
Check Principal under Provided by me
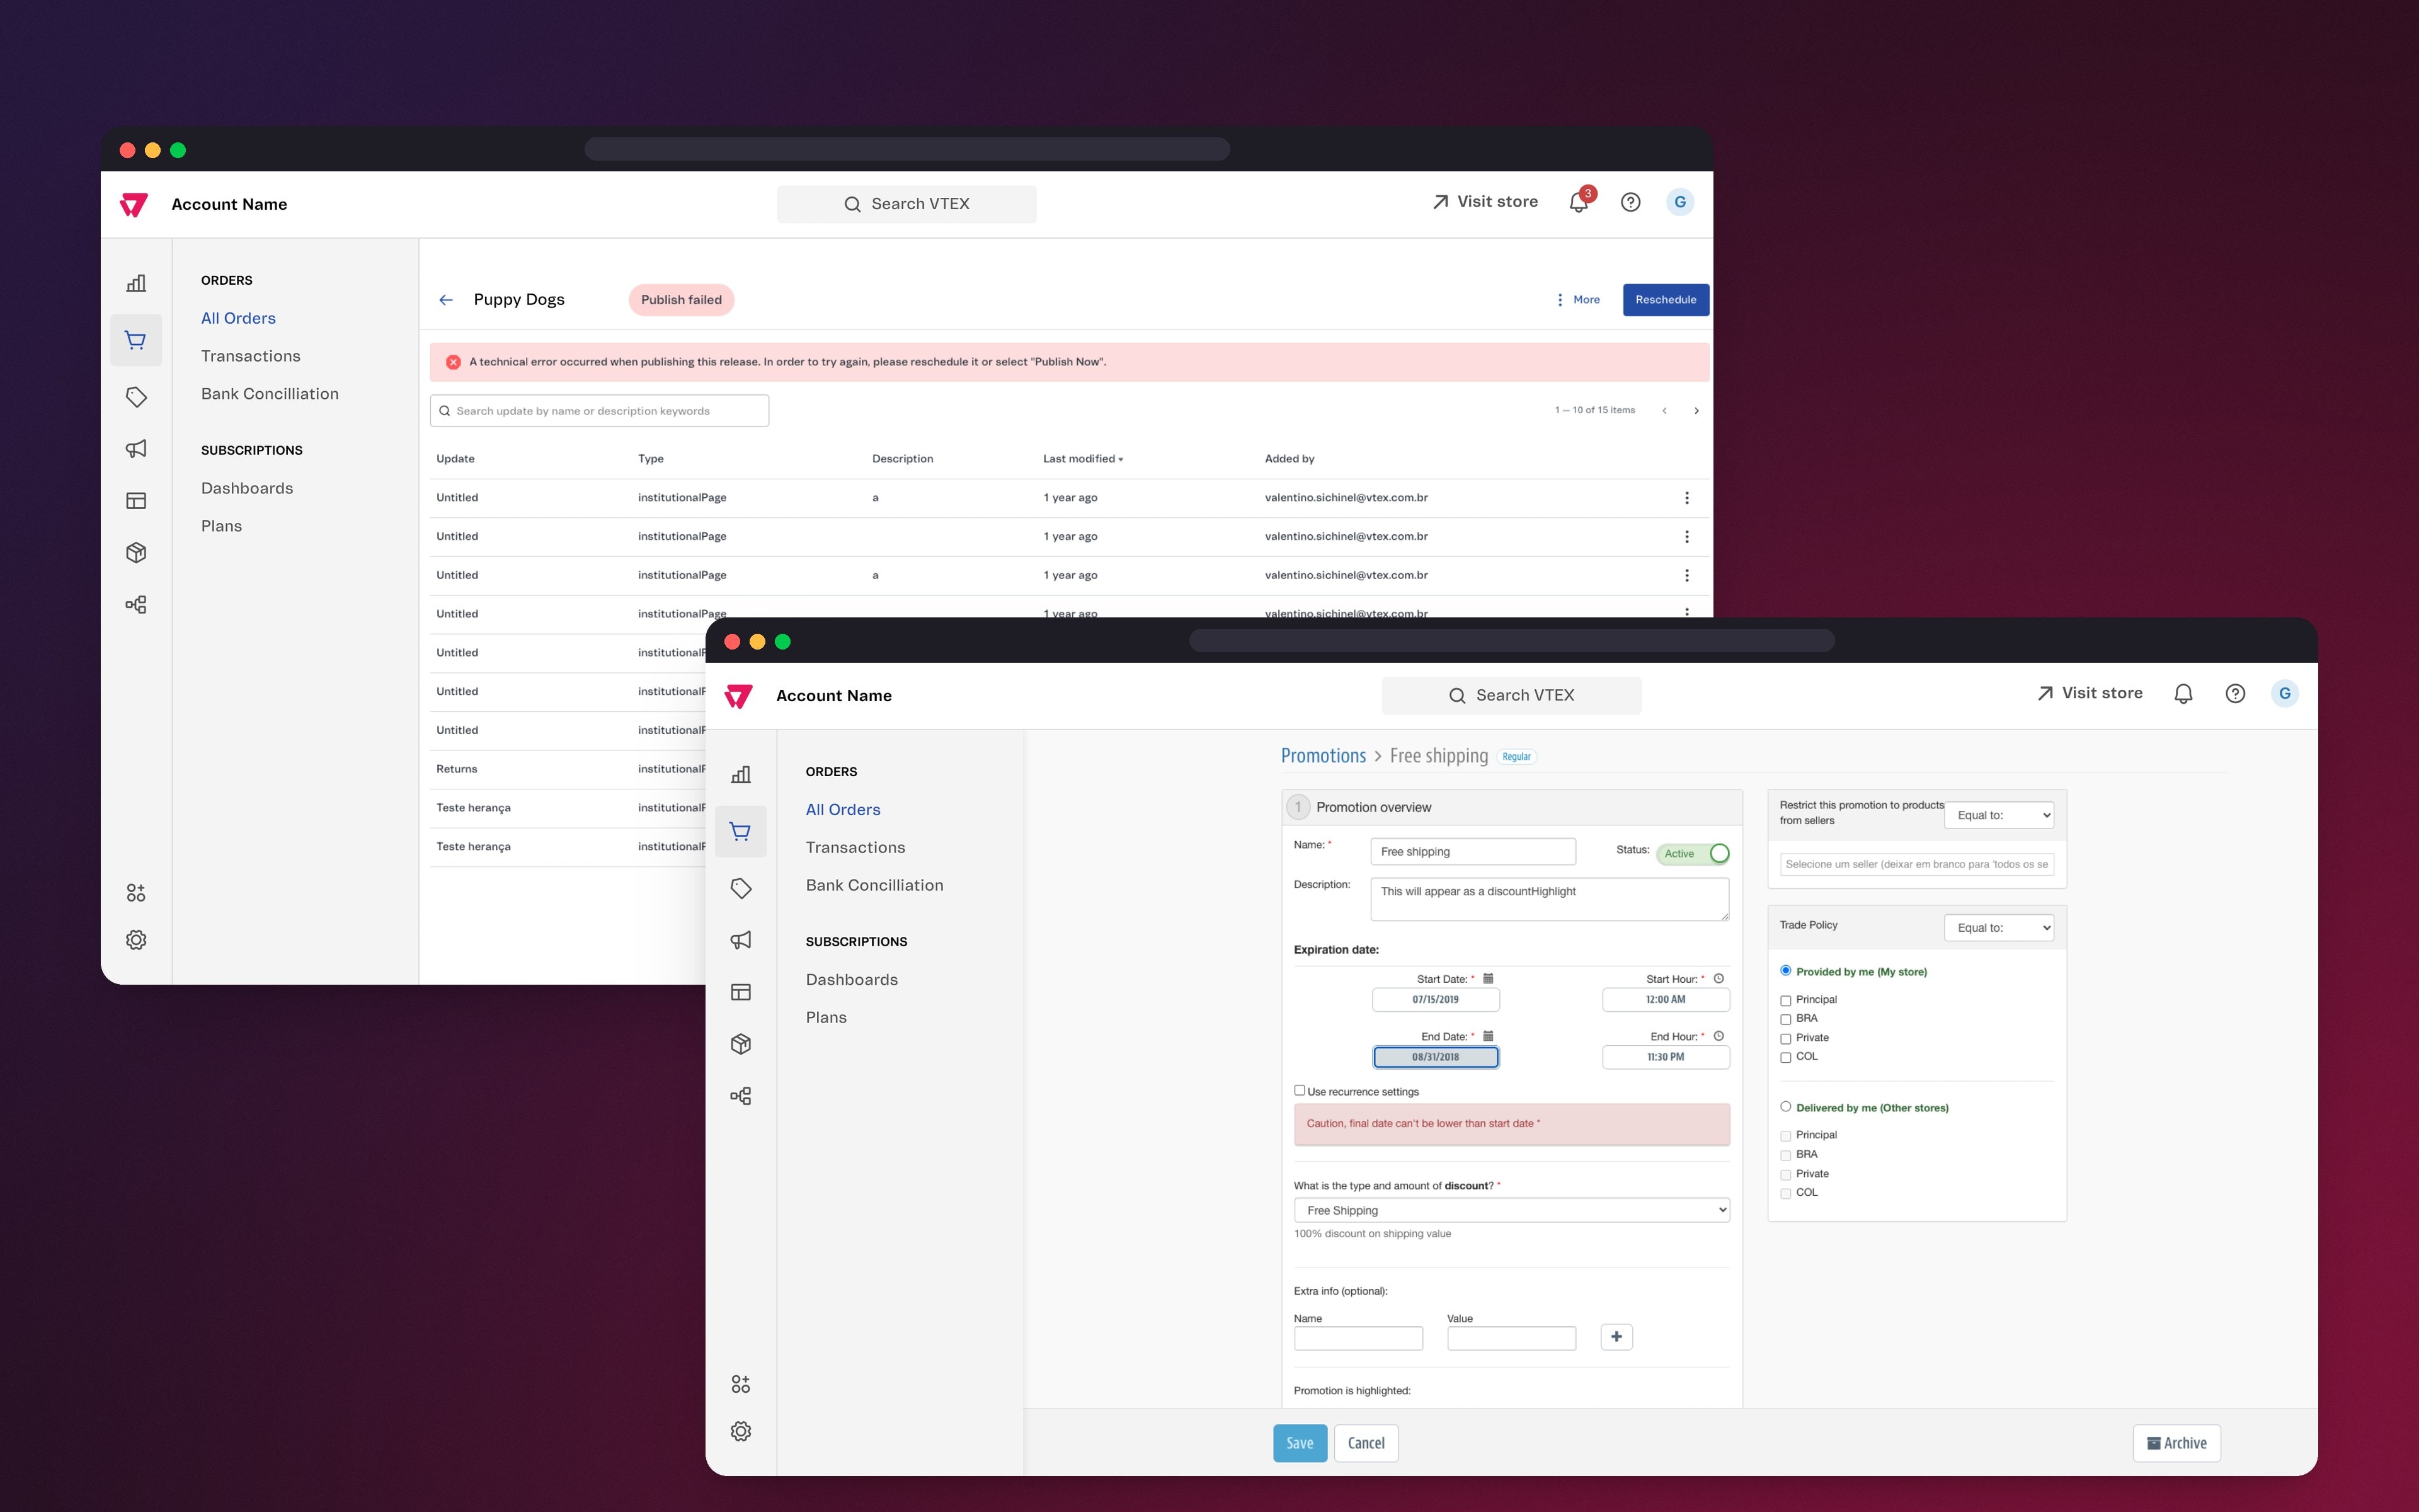[1785, 1001]
